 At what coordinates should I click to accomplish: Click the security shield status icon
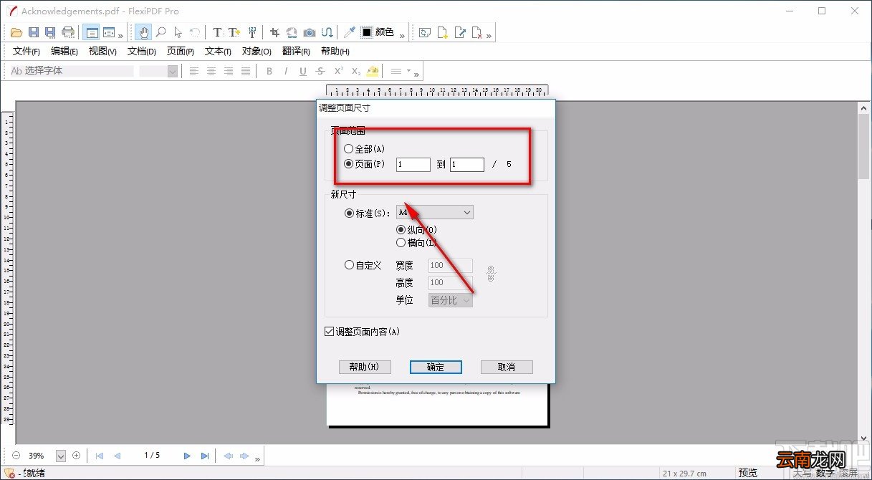10,473
